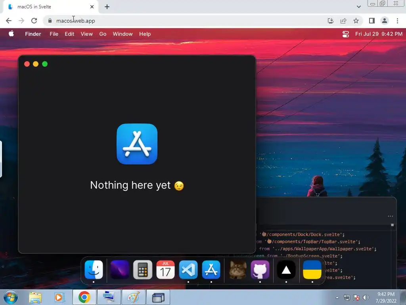The height and width of the screenshot is (305, 406).
Task: Open Paint from the taskbar
Action: (x=134, y=297)
